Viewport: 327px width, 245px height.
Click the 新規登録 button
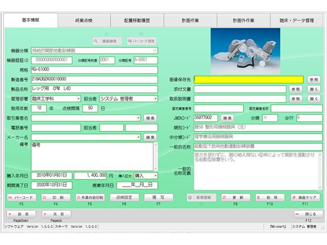[x=201, y=198]
